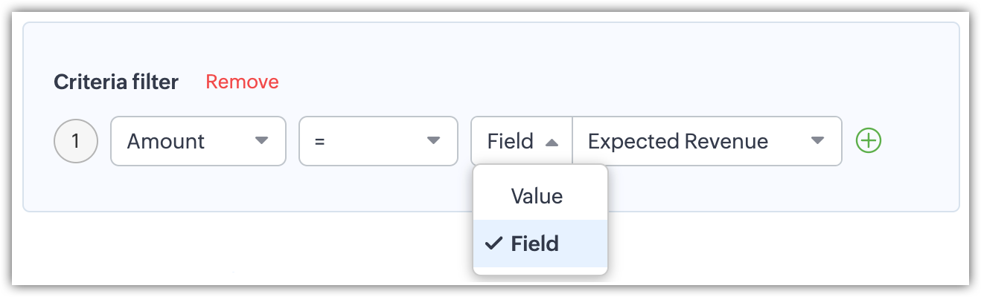This screenshot has height=297, width=981.
Task: Add a new criteria row with plus icon
Action: point(869,140)
